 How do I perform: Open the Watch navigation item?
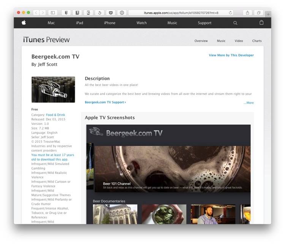tap(142, 23)
